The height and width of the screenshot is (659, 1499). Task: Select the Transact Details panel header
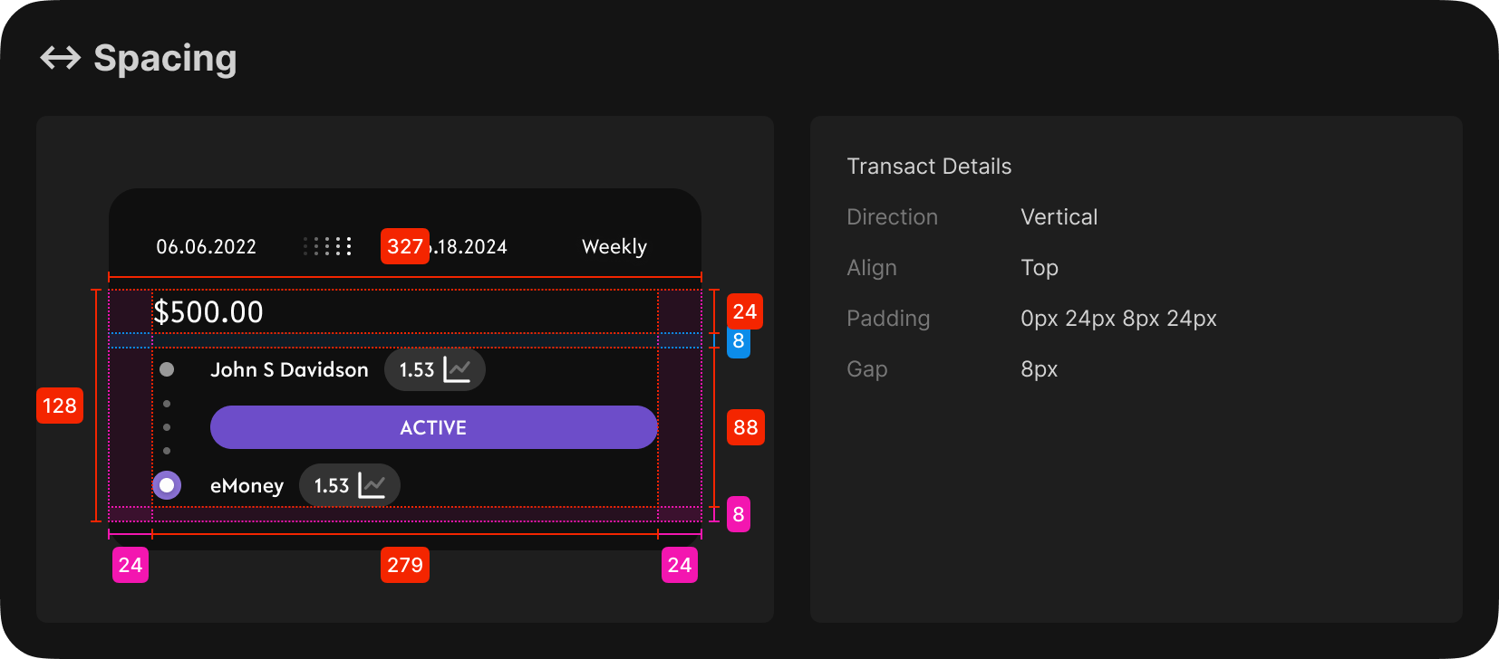(929, 167)
